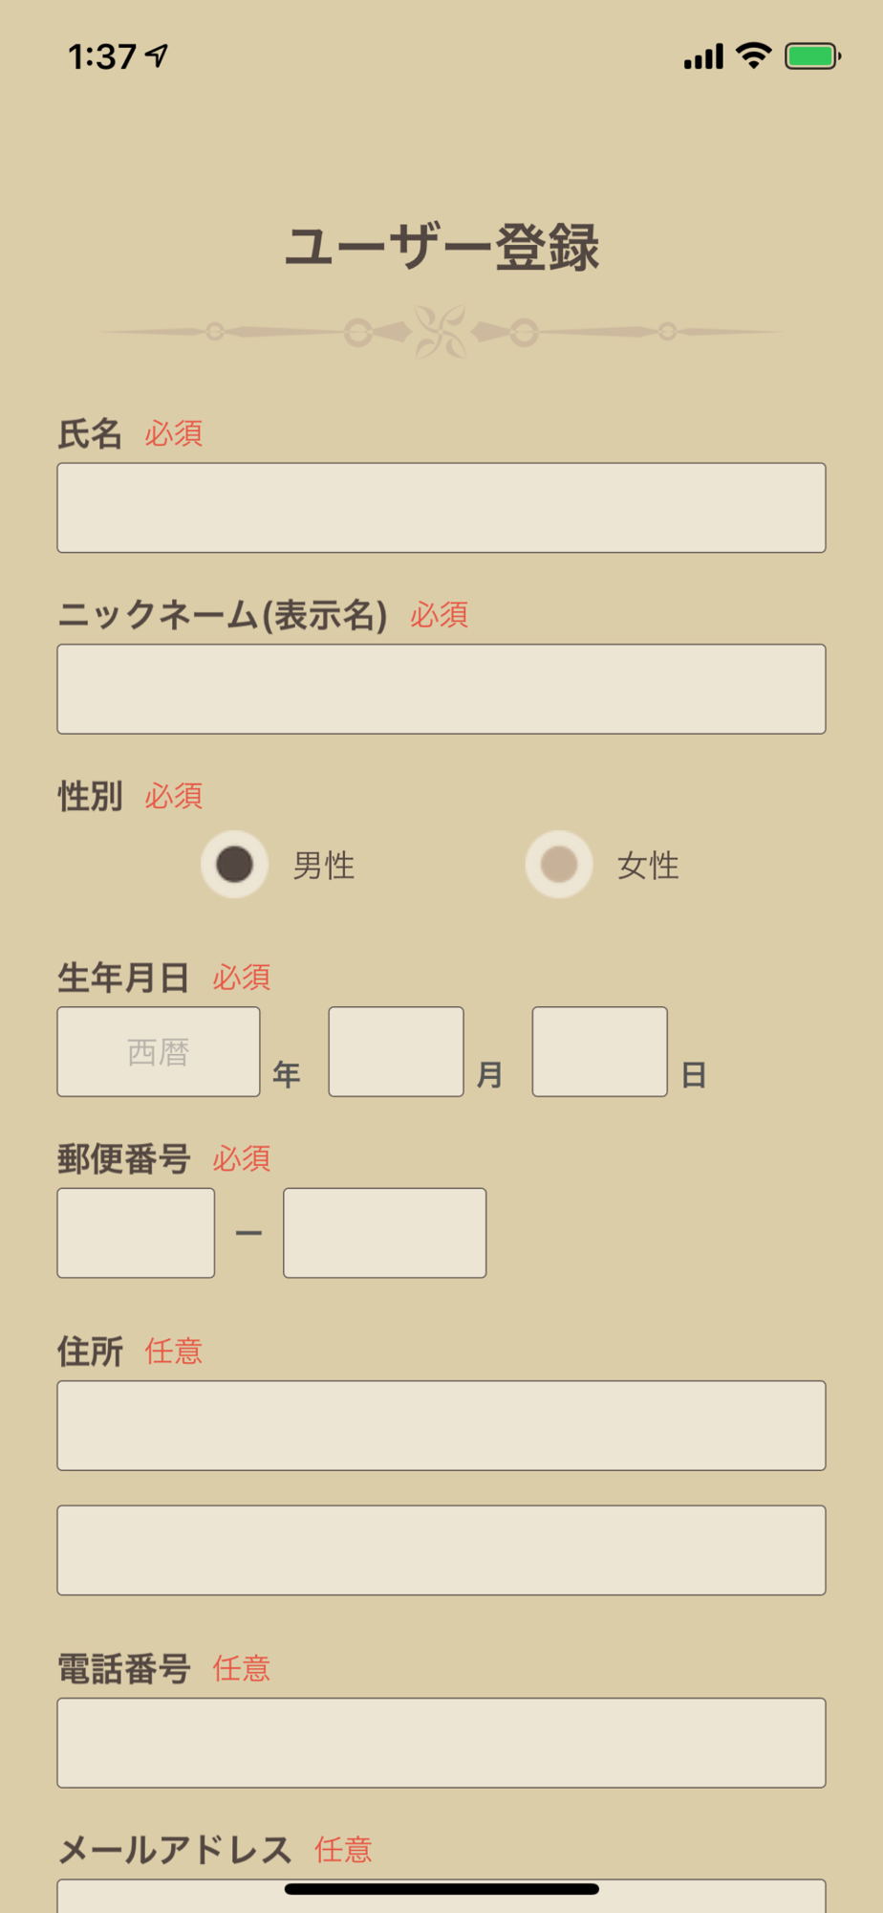The height and width of the screenshot is (1913, 883).
Task: Tap the battery icon in status bar
Action: pyautogui.click(x=811, y=56)
